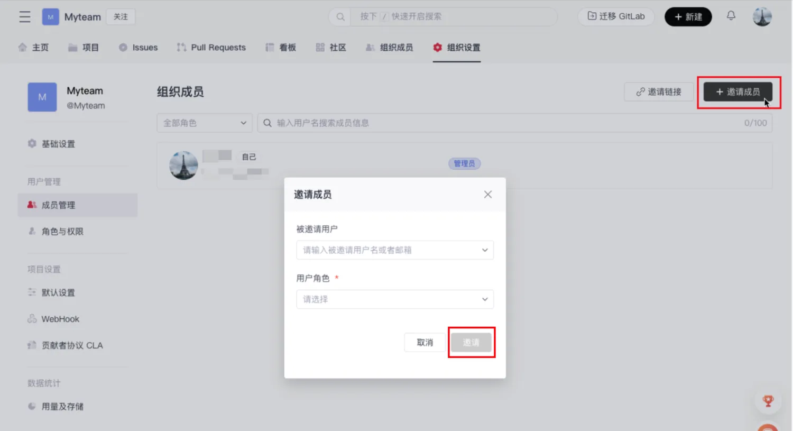Image resolution: width=793 pixels, height=431 pixels.
Task: Go to the Issues tab
Action: (x=139, y=48)
